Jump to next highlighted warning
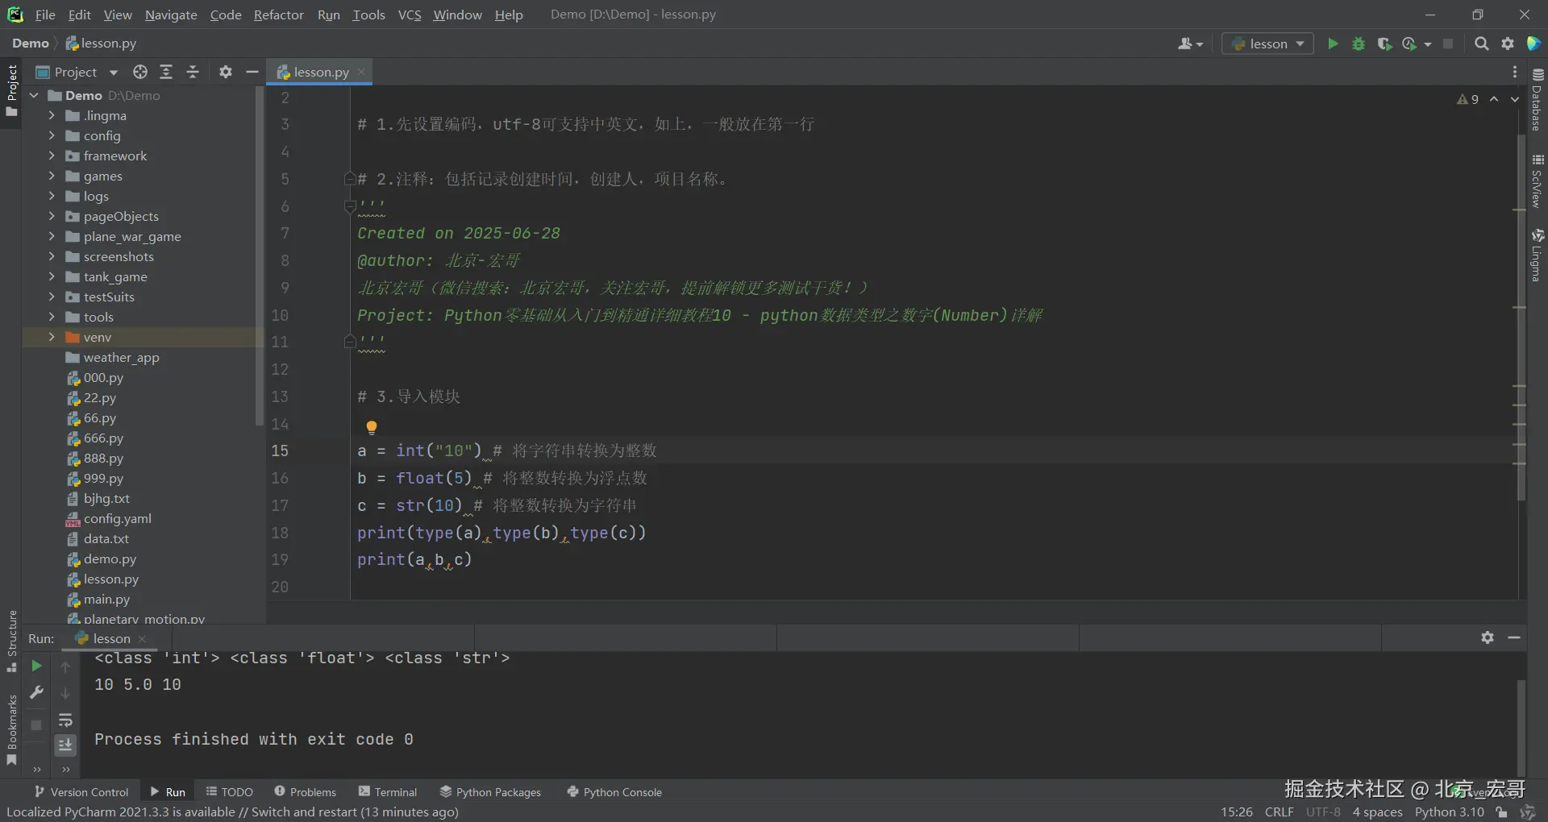1548x822 pixels. (1515, 99)
